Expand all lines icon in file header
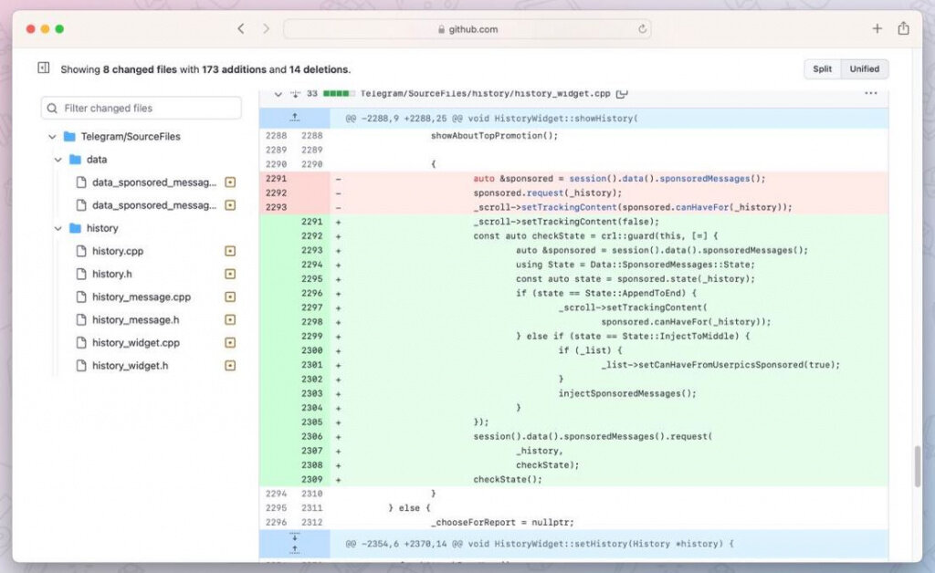935x573 pixels. click(295, 93)
